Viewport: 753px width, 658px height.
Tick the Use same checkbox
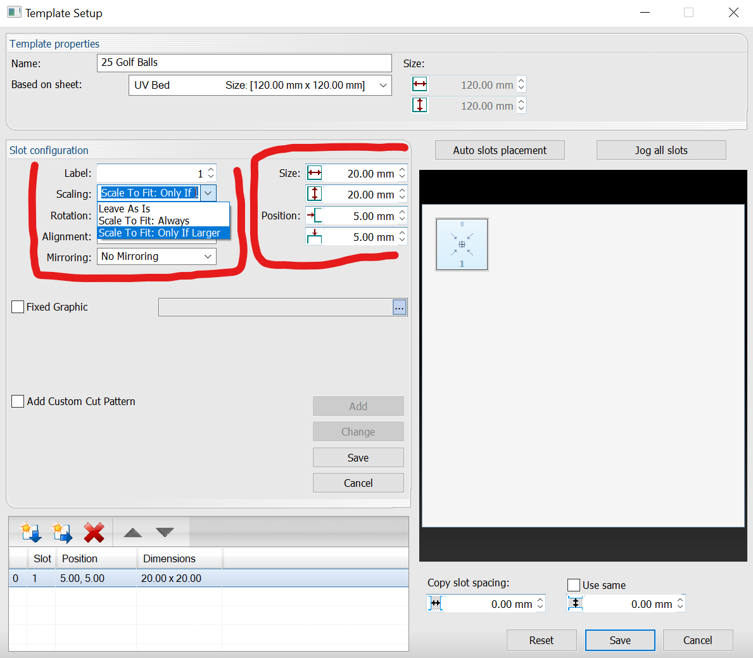click(x=574, y=585)
